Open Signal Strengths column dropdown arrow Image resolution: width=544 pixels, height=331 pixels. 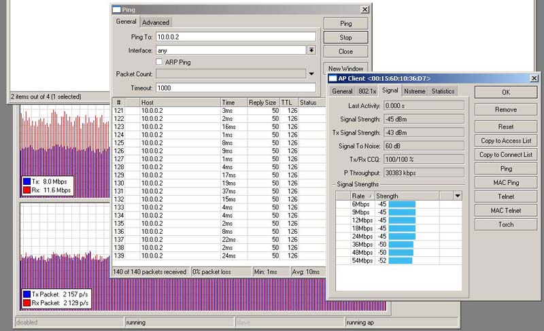(x=458, y=196)
